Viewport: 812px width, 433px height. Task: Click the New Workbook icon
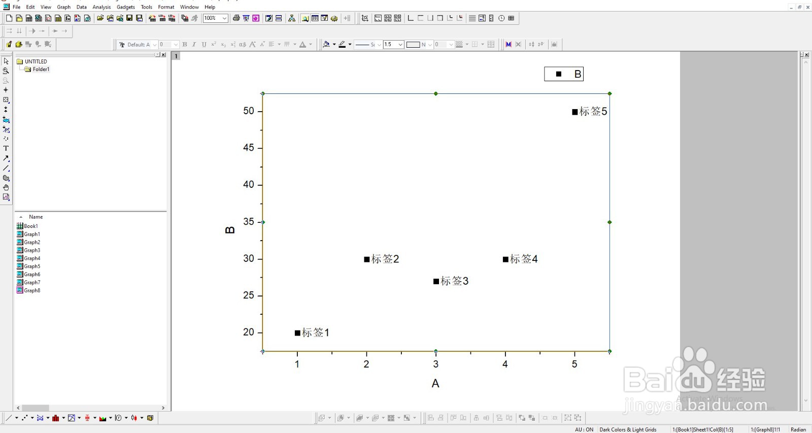[x=29, y=18]
